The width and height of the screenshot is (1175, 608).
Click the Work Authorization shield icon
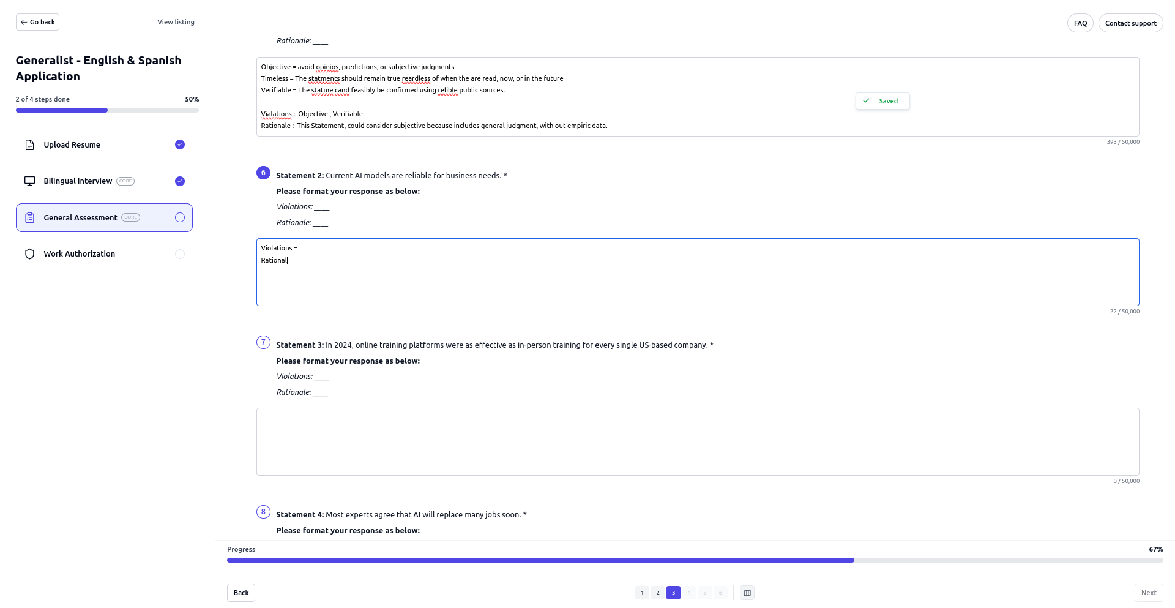(x=29, y=254)
